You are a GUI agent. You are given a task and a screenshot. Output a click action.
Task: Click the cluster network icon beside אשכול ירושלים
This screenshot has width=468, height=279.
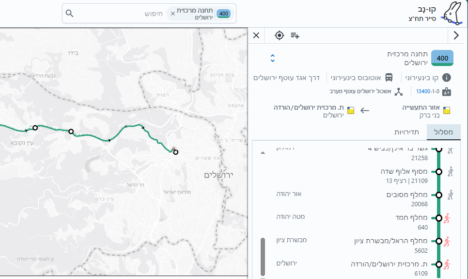tap(399, 91)
